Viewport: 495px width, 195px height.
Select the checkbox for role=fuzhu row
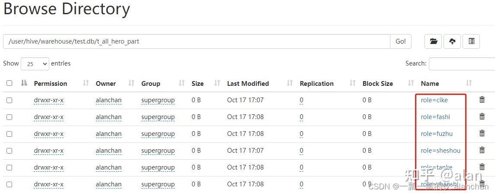(9, 134)
